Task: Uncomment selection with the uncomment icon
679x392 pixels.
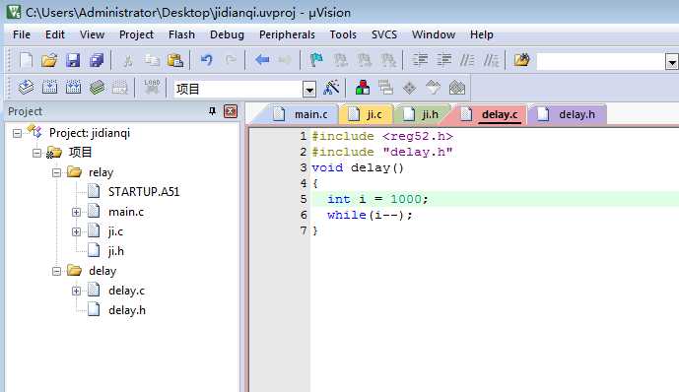Action: [491, 60]
